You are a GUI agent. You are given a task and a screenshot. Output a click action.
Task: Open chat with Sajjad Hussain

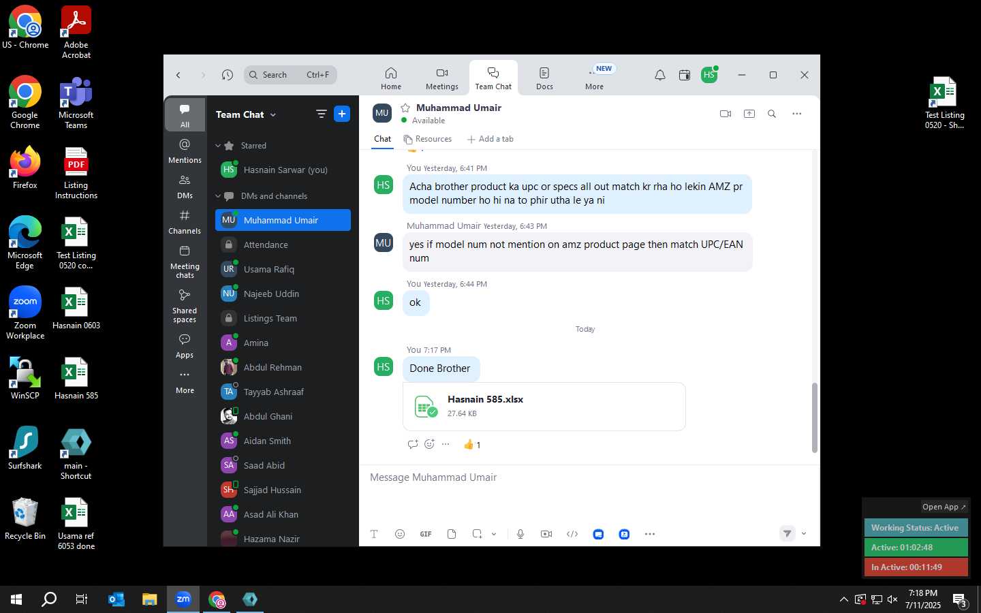(283, 490)
